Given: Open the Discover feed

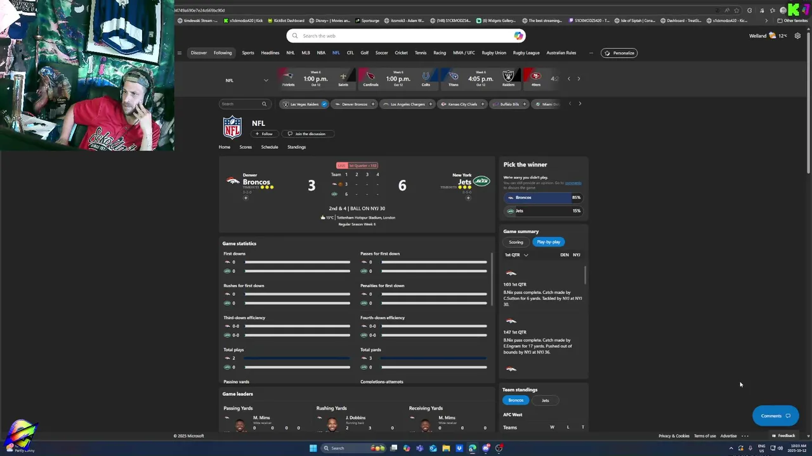Looking at the screenshot, I should click(199, 53).
